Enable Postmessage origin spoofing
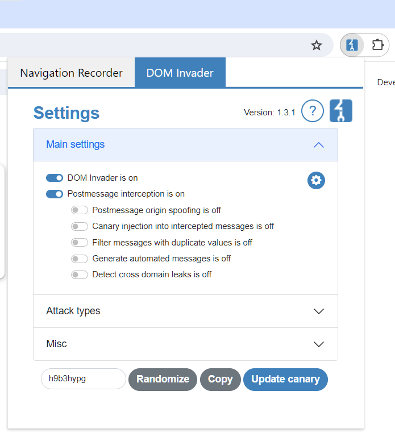395x437 pixels. [80, 210]
